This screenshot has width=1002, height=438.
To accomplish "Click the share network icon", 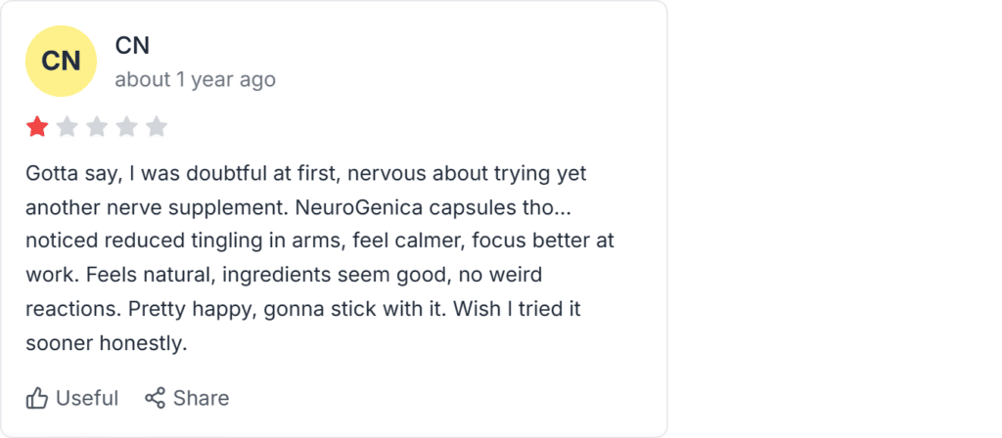I will (155, 398).
